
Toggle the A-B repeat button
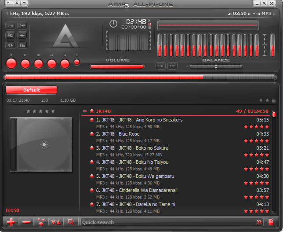pyautogui.click(x=10, y=26)
